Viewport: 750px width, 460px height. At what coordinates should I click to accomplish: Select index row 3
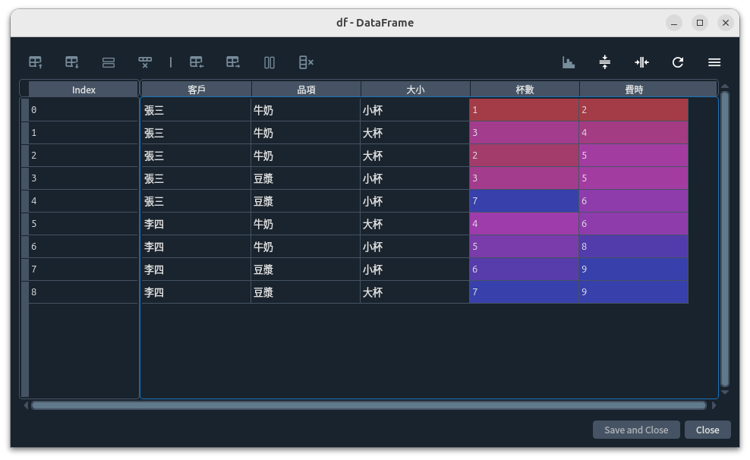[x=84, y=178]
